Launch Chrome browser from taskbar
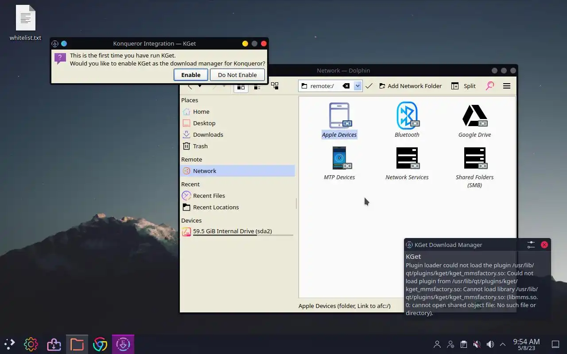567x354 pixels. 100,344
